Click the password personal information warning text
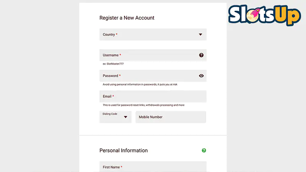This screenshot has height=172, width=306. (140, 84)
